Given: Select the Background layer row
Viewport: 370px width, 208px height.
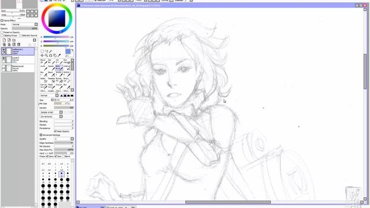Looking at the screenshot, I should 18,68.
